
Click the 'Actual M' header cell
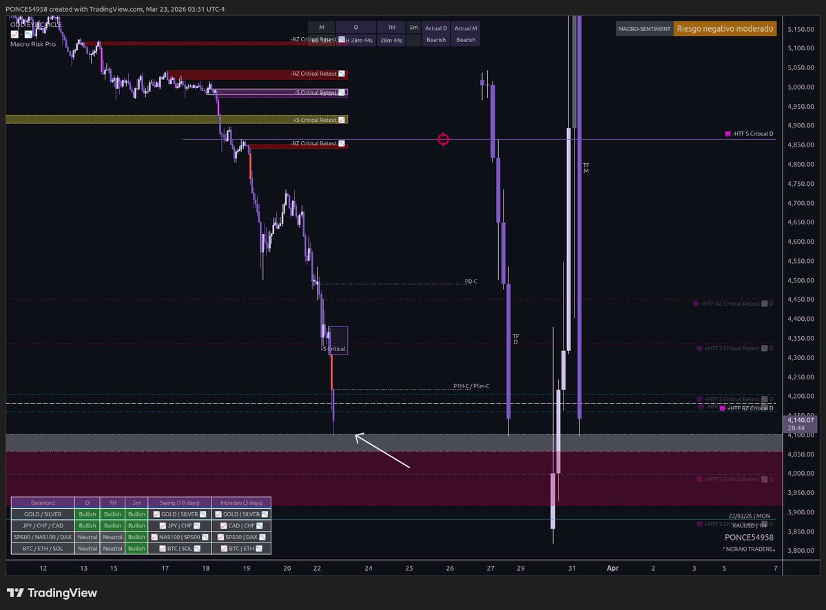point(466,28)
